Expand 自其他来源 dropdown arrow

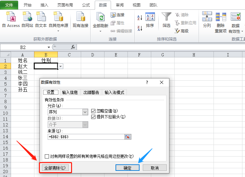[58, 31]
